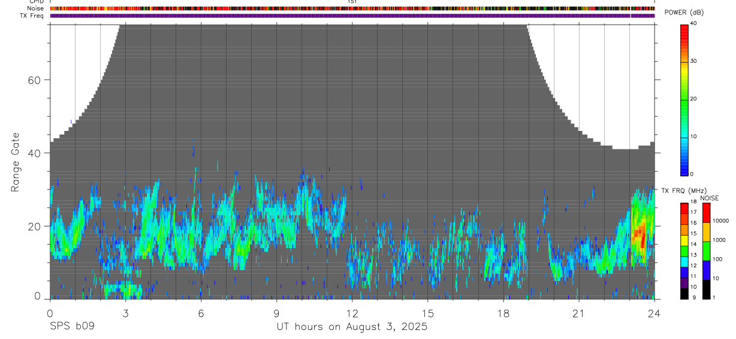Pick the black bottom segment of TX FRQ legend

pos(684,294)
